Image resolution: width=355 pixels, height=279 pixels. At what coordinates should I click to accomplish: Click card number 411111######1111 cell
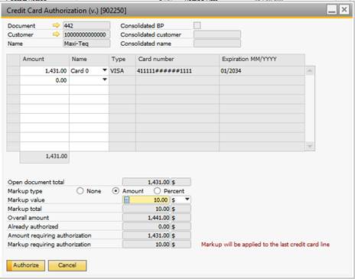177,70
